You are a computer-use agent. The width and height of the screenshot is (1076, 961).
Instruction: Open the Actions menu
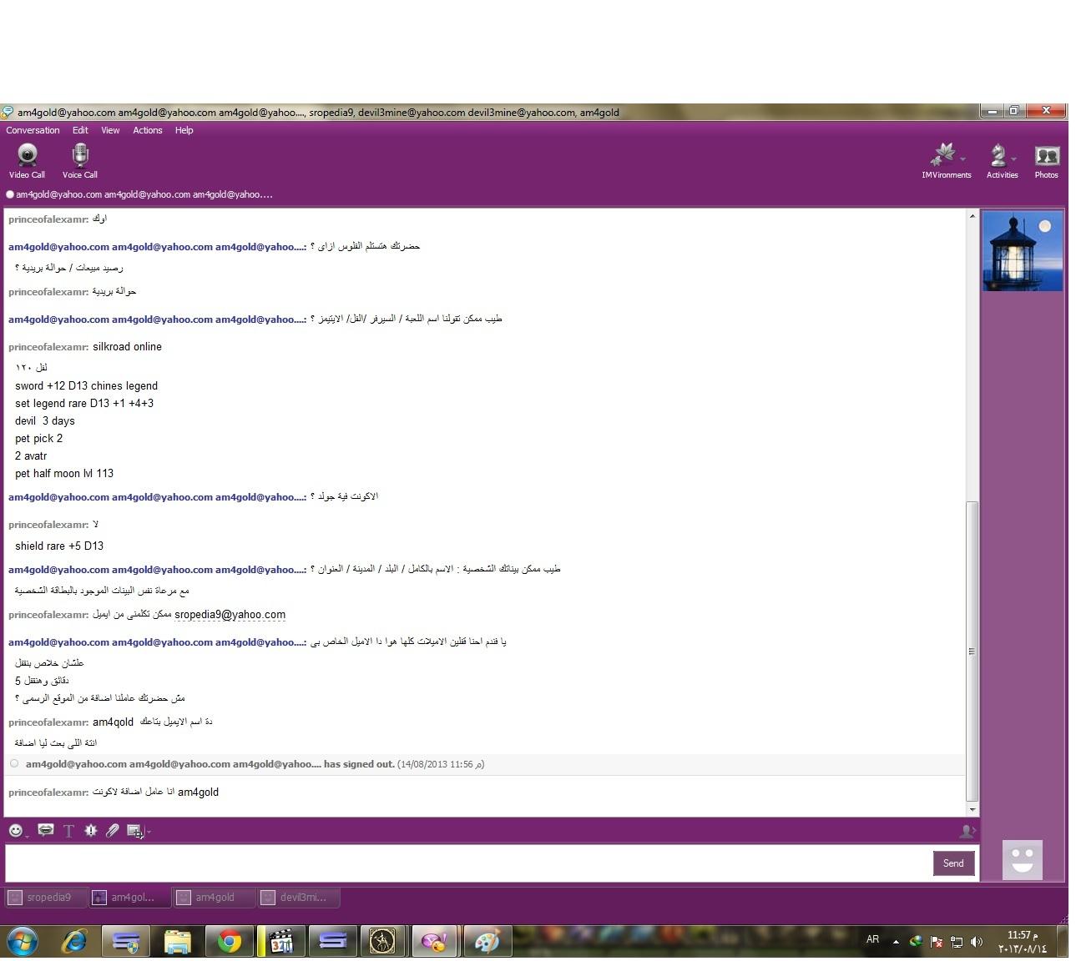148,130
